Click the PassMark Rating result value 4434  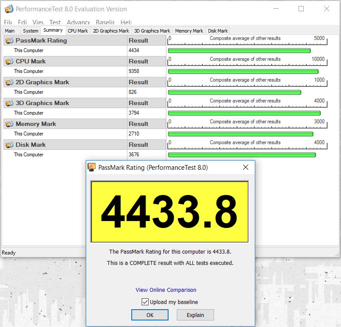[134, 50]
